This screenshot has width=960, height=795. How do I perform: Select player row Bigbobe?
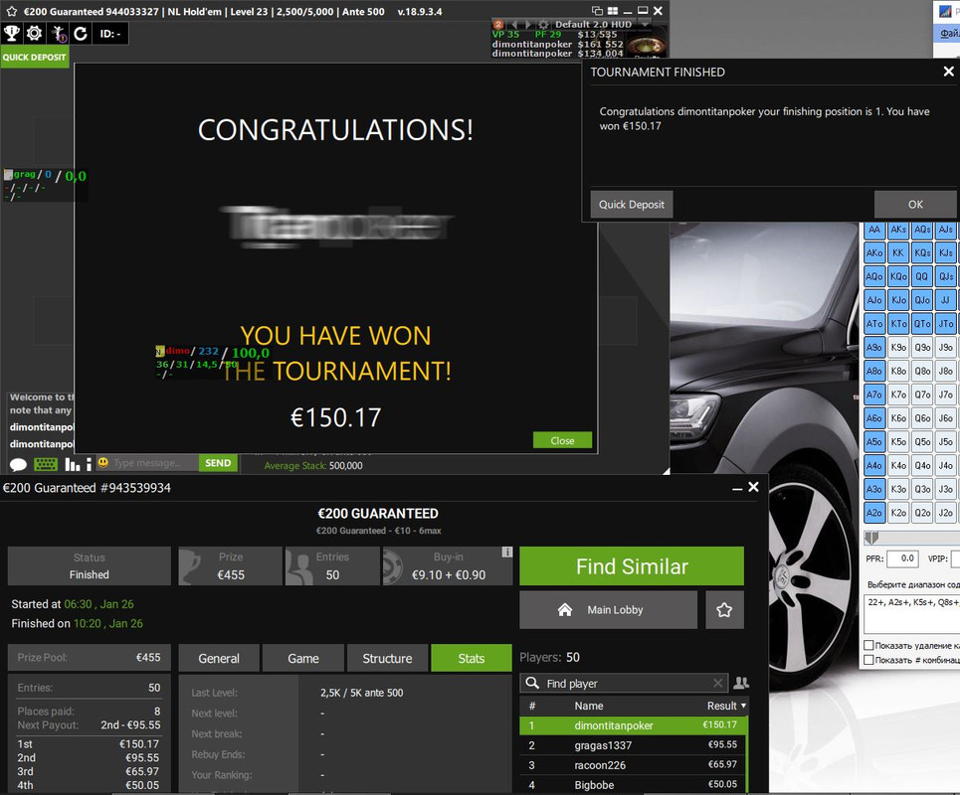pyautogui.click(x=633, y=784)
